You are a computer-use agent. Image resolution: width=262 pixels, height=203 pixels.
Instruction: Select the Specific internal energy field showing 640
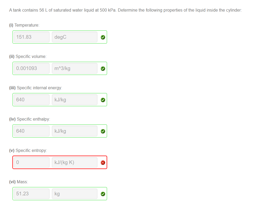[31, 100]
